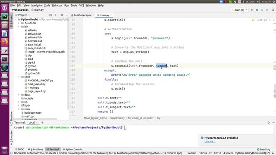Image resolution: width=276 pixels, height=155 pixels.
Task: Open the Favorites side tool tab
Action: pyautogui.click(x=12, y=138)
